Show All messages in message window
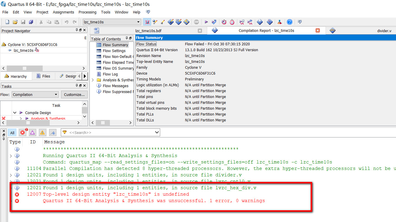This screenshot has height=222, width=396. point(12,132)
